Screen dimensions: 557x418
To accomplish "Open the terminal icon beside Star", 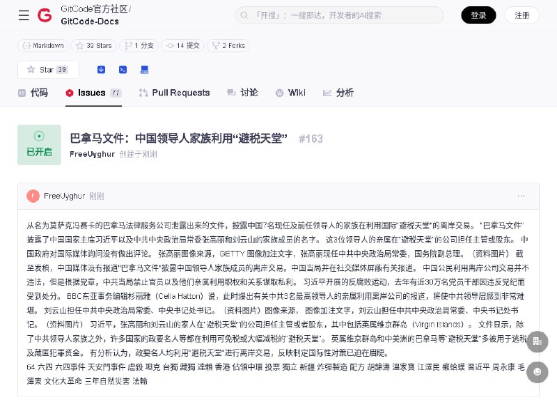I will pos(123,70).
